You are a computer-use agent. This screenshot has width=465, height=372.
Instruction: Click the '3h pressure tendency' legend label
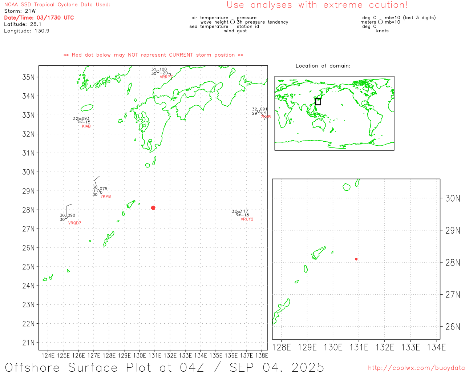click(262, 22)
